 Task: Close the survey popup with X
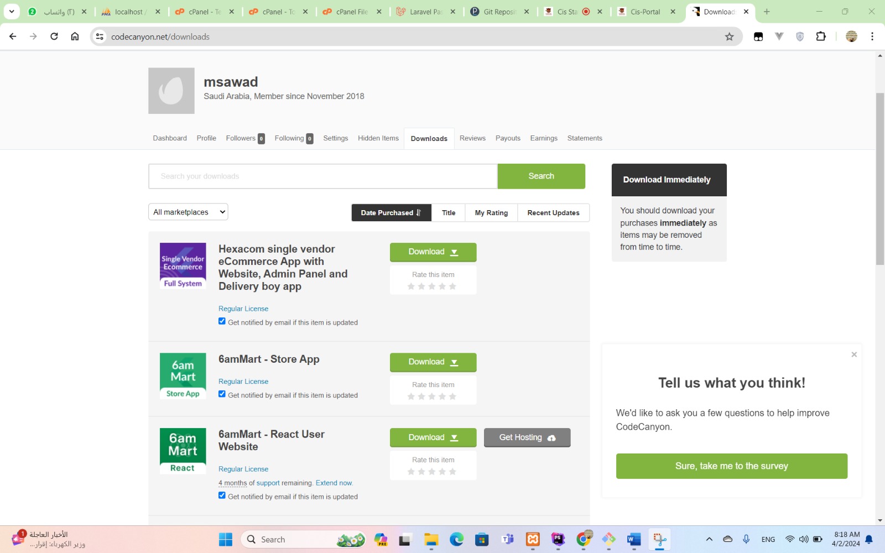click(x=854, y=354)
